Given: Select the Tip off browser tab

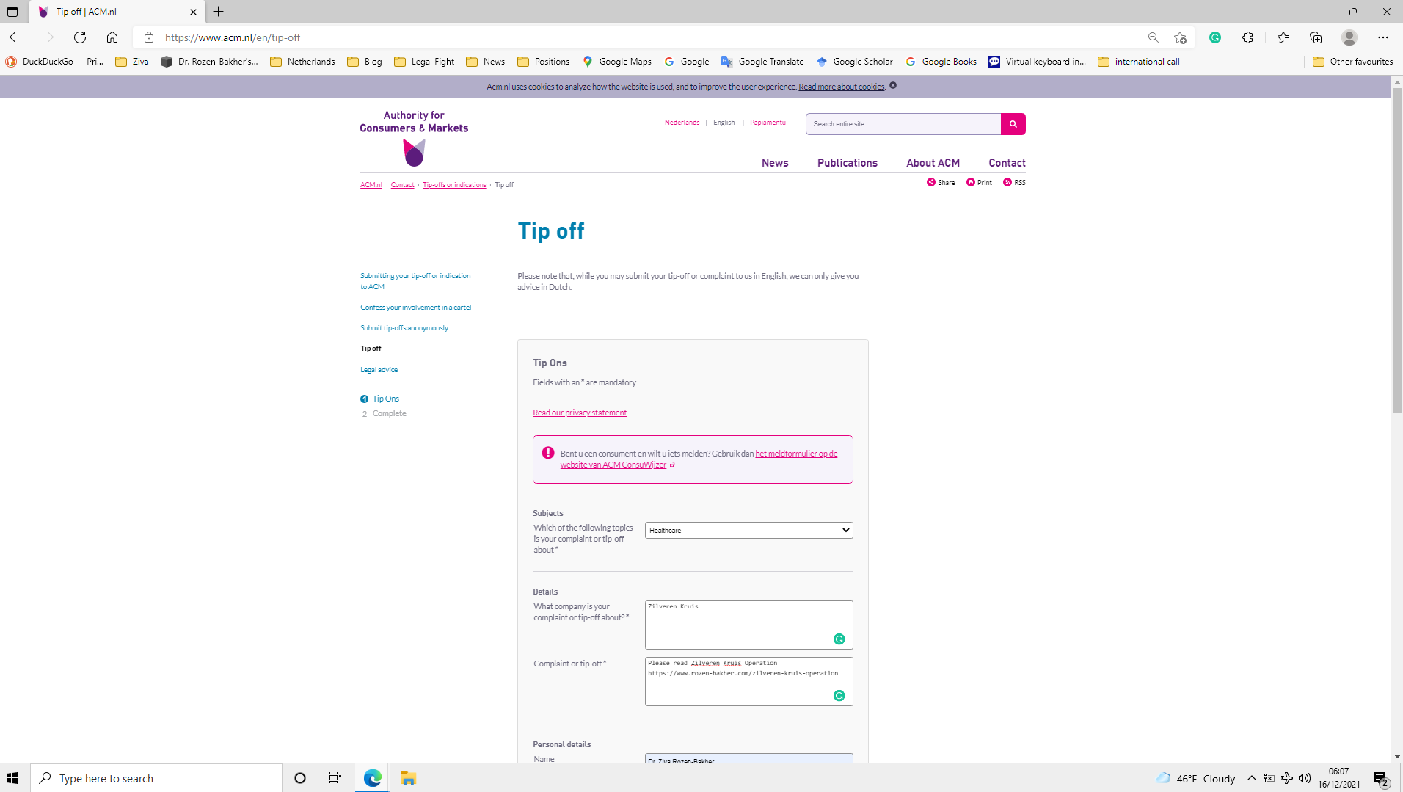Looking at the screenshot, I should tap(117, 12).
